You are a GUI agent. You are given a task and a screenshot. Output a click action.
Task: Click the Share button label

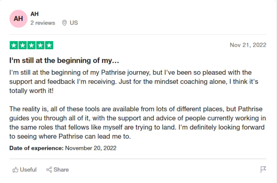(61, 170)
